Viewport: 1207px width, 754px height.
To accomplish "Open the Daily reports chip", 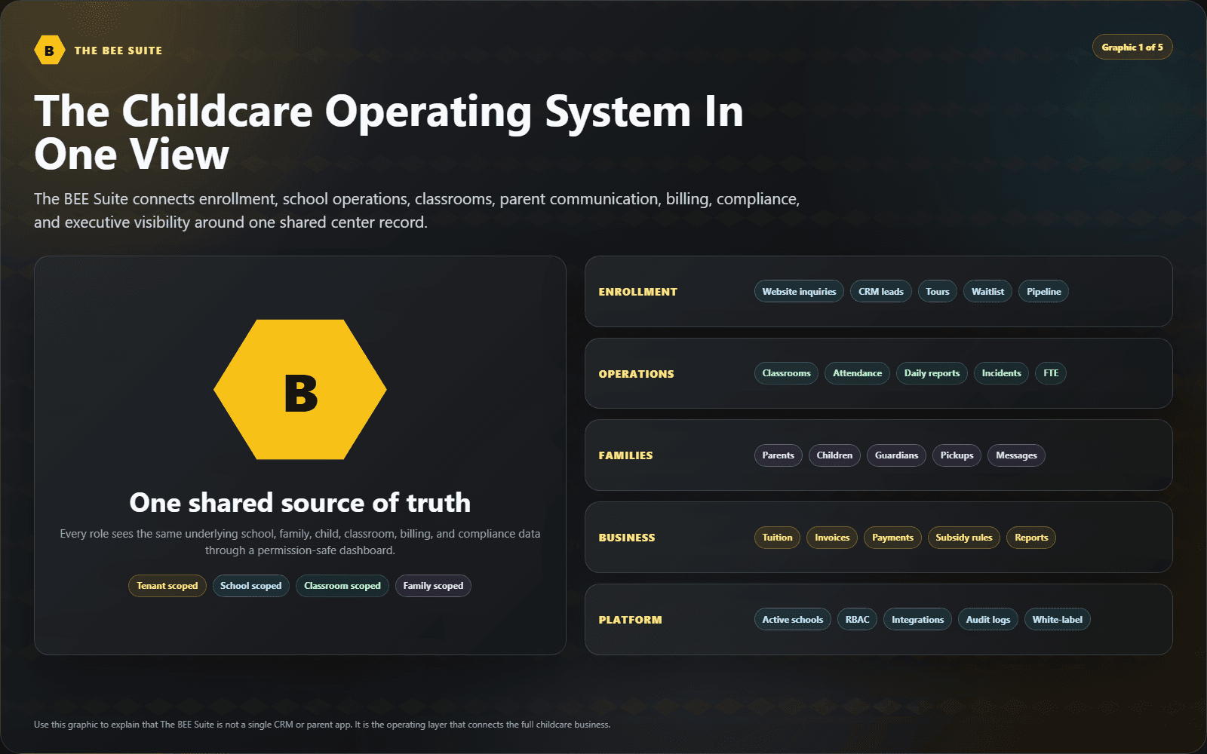I will point(932,373).
